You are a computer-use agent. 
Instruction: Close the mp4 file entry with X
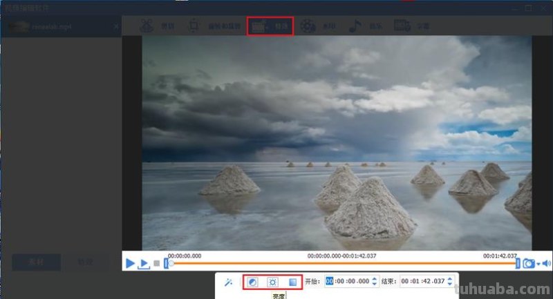pyautogui.click(x=115, y=28)
